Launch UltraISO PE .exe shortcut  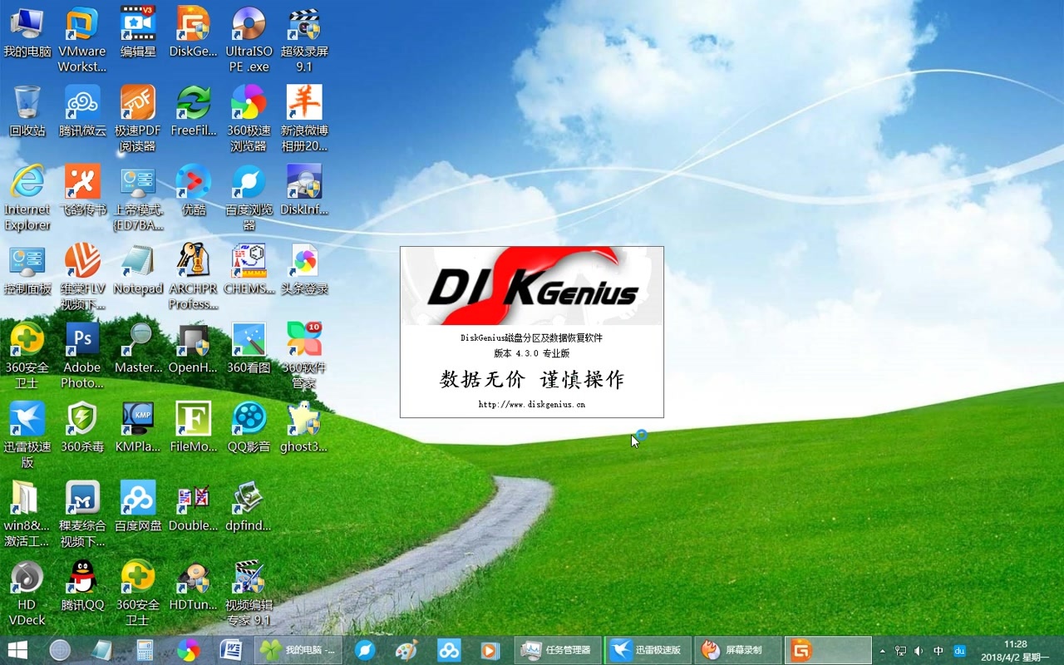(249, 39)
